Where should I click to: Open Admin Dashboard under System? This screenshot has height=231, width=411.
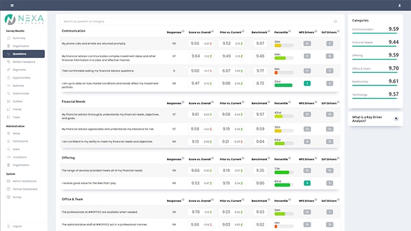tap(24, 181)
